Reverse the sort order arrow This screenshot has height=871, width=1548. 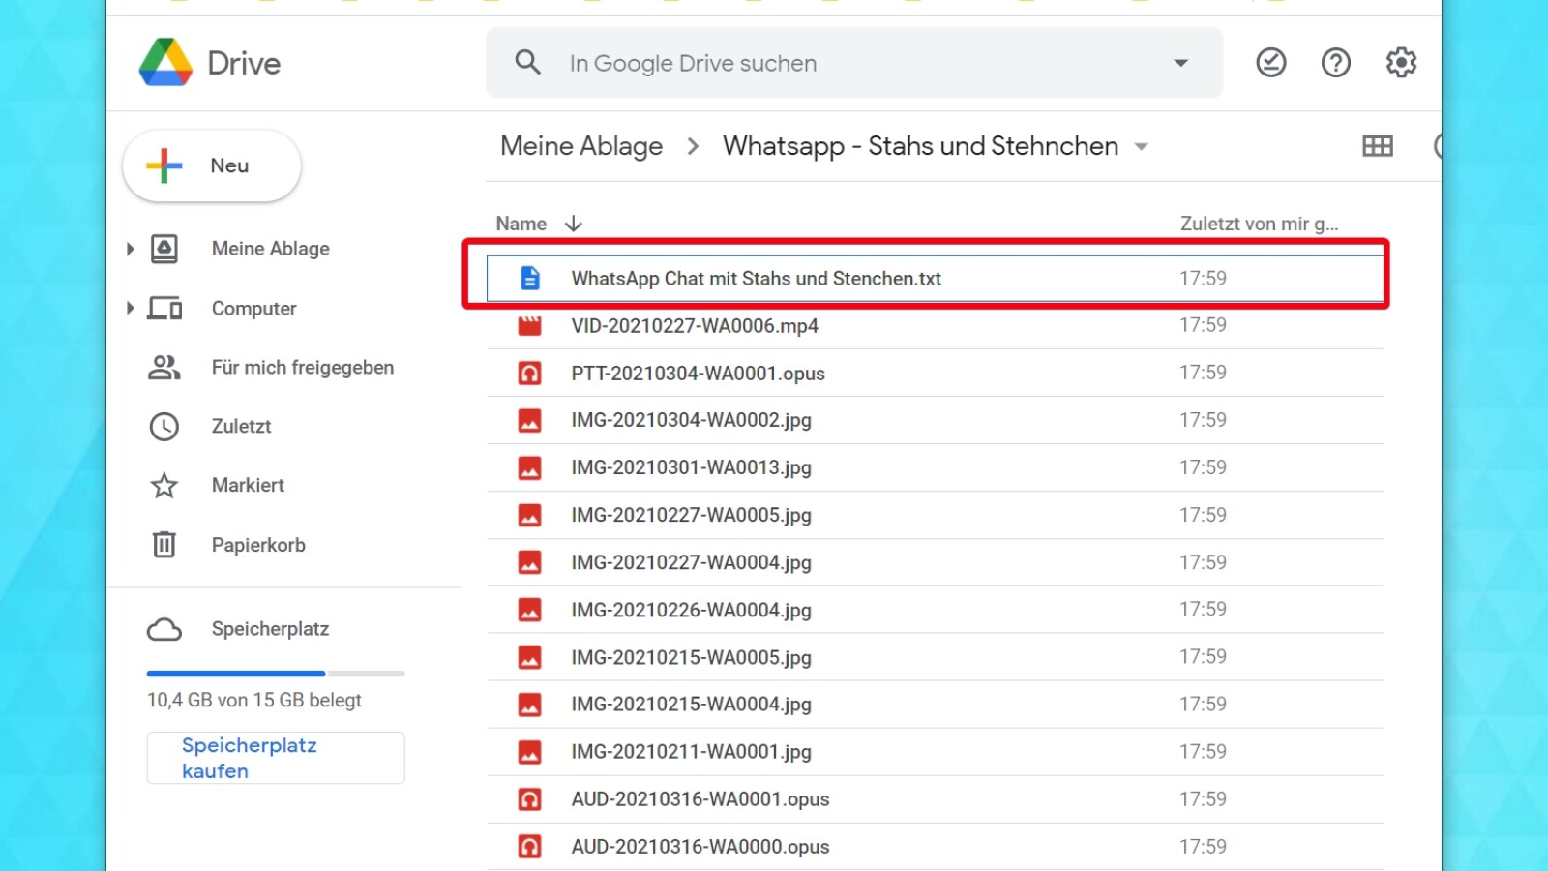[574, 224]
